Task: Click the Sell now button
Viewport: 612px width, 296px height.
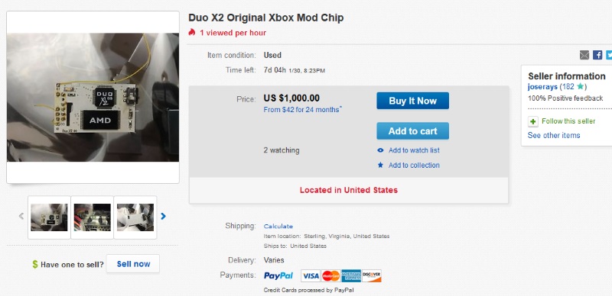Action: (x=133, y=264)
